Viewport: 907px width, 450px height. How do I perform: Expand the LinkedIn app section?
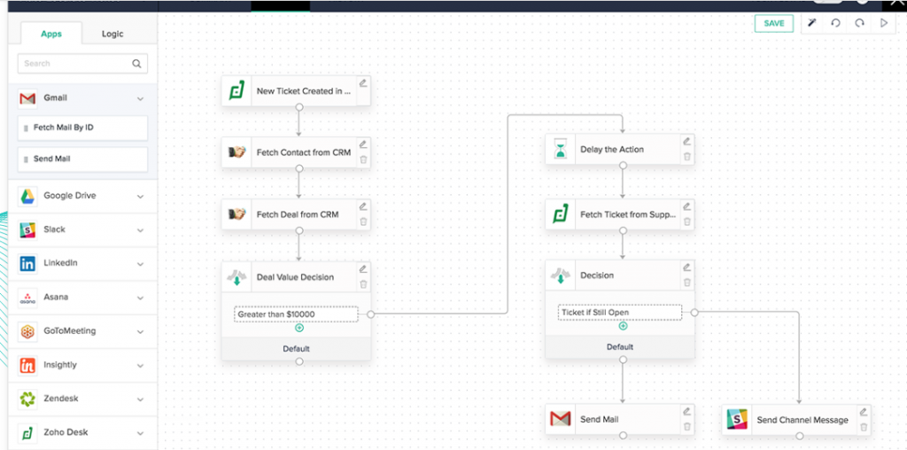(140, 264)
